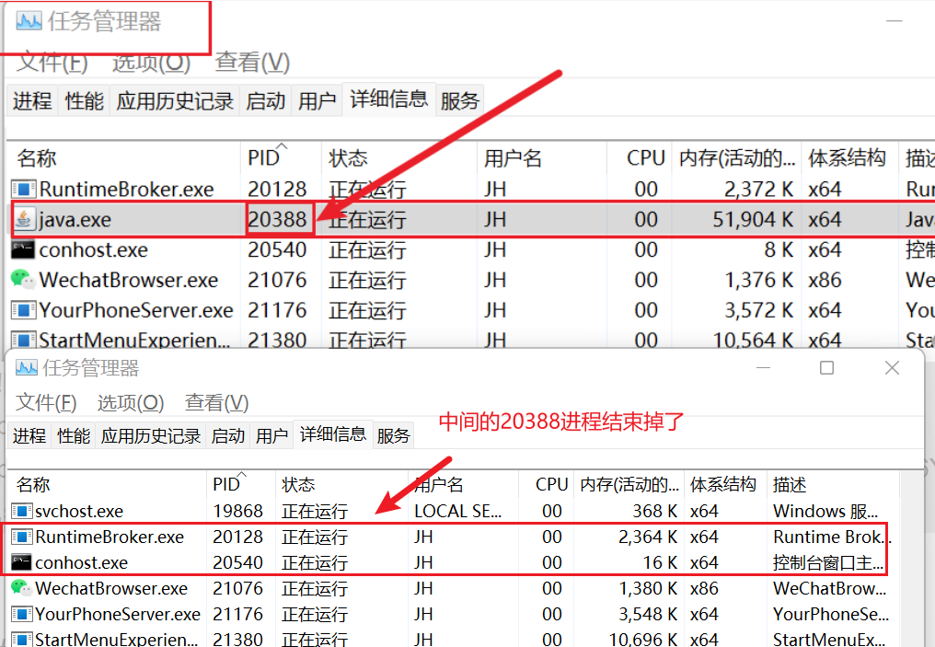The image size is (935, 647).
Task: Click StartMenuExperien... icon in lower window
Action: [22, 640]
